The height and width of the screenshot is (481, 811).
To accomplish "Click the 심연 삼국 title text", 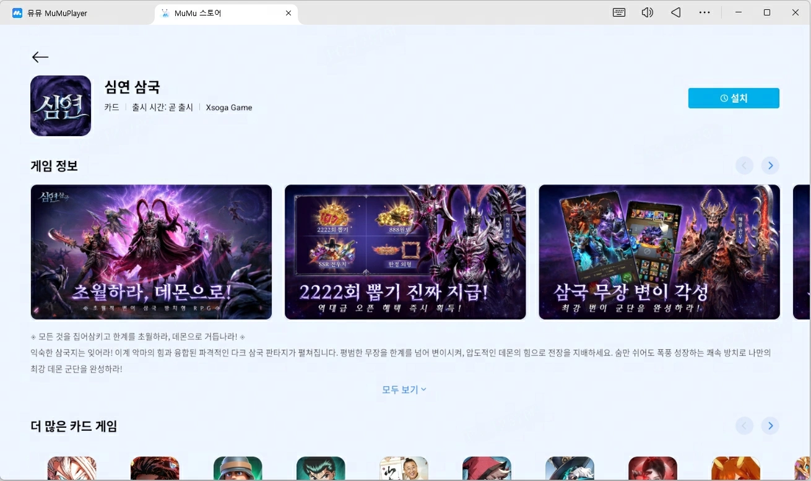I will pyautogui.click(x=132, y=87).
